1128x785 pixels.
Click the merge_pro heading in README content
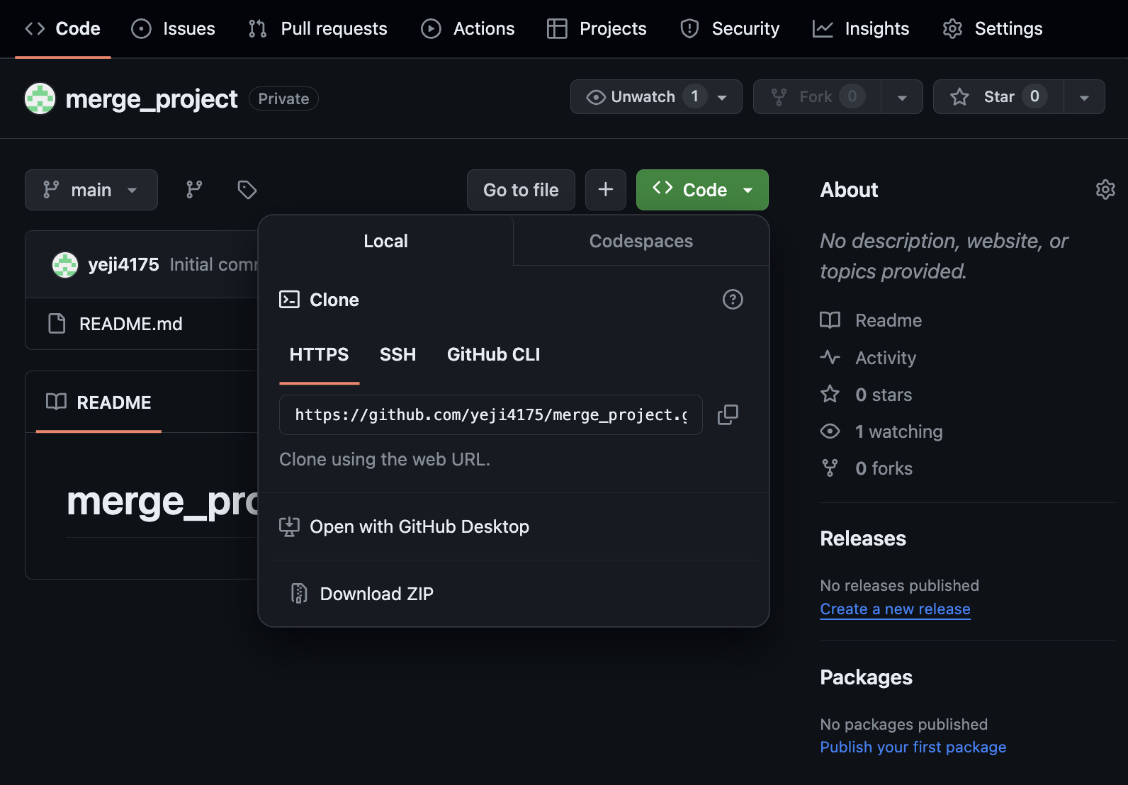162,502
